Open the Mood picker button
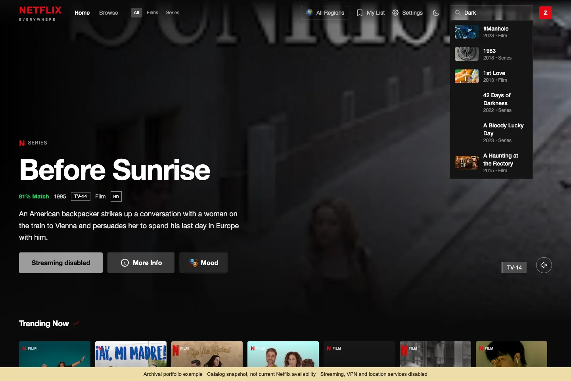 (x=203, y=263)
